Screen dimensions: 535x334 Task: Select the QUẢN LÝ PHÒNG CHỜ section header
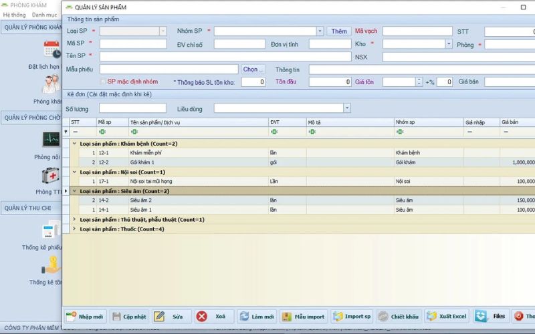[x=31, y=118]
